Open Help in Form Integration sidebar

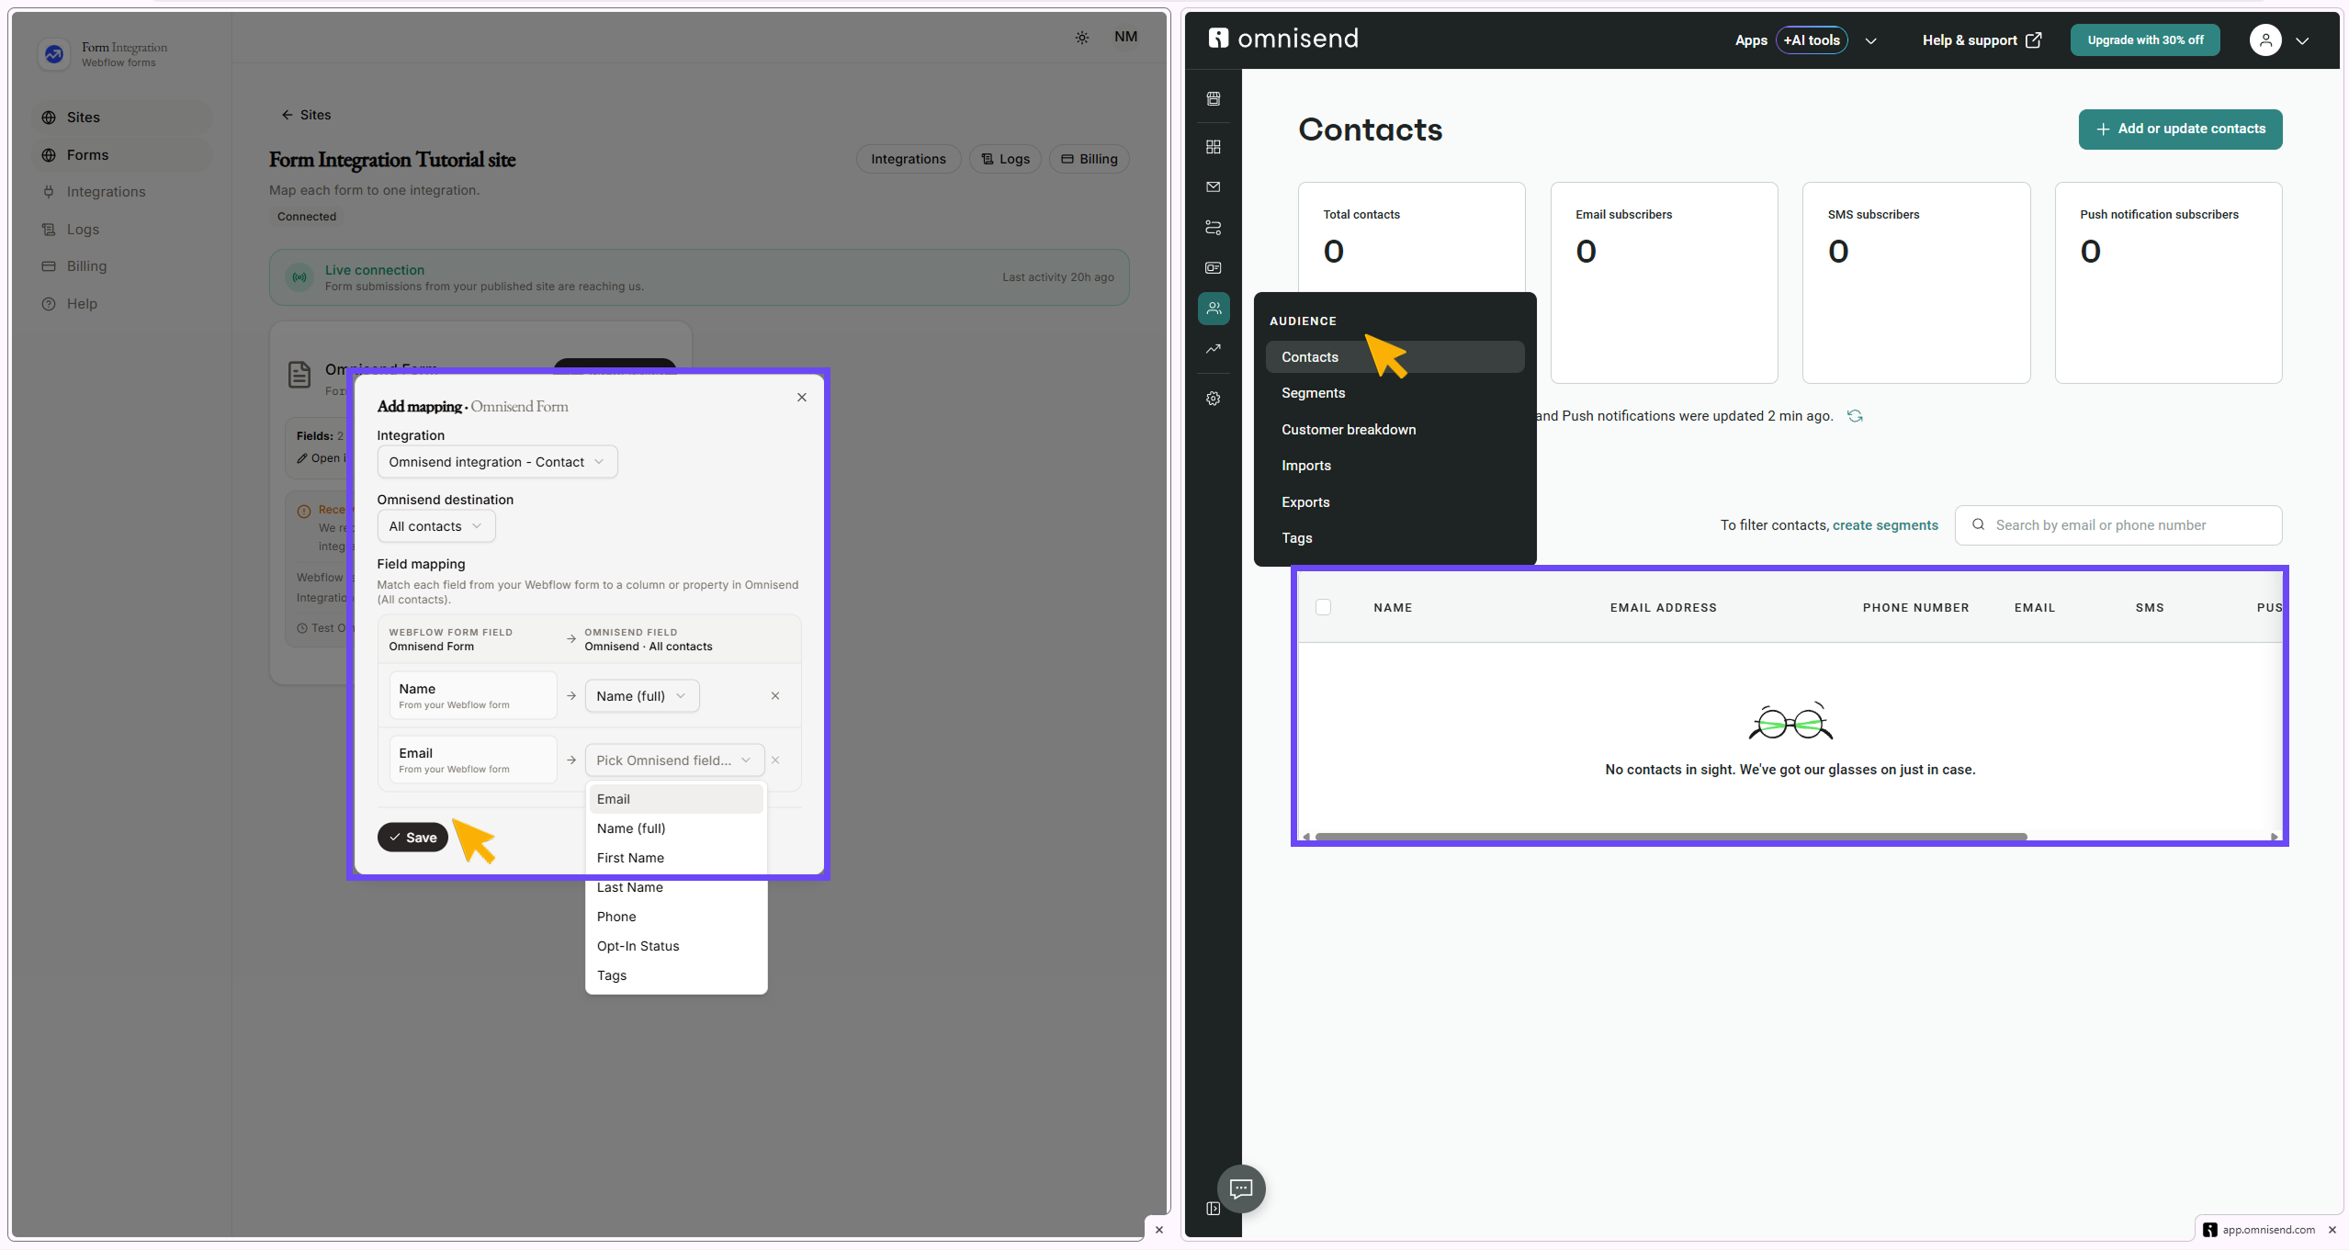123,304
